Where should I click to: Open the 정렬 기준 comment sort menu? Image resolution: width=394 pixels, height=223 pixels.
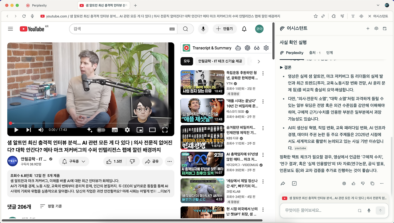(51, 206)
